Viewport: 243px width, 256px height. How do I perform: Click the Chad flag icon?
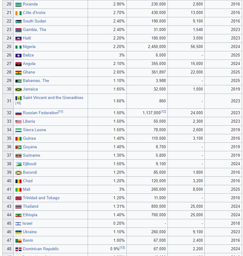19,181
